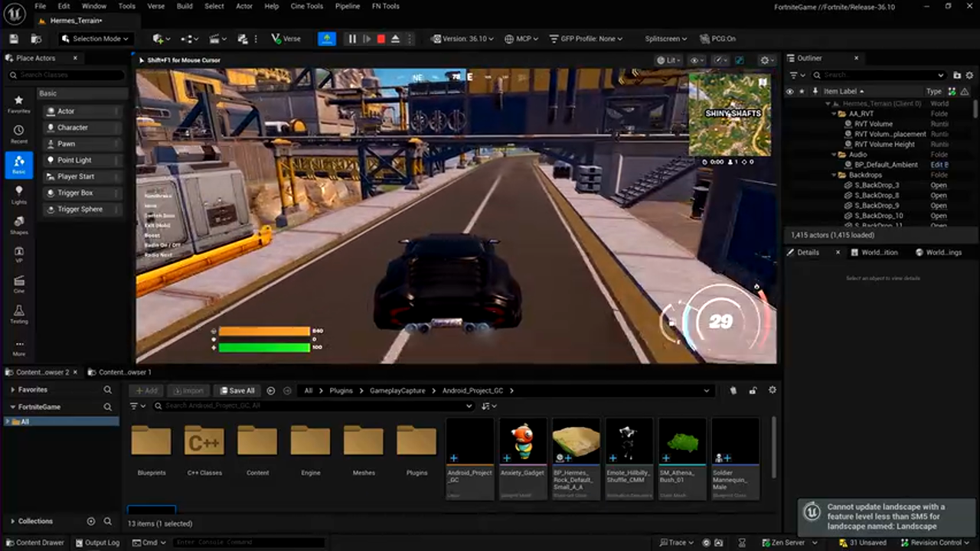Open the Shapes category in Place Actors panel
This screenshot has width=980, height=551.
point(18,225)
